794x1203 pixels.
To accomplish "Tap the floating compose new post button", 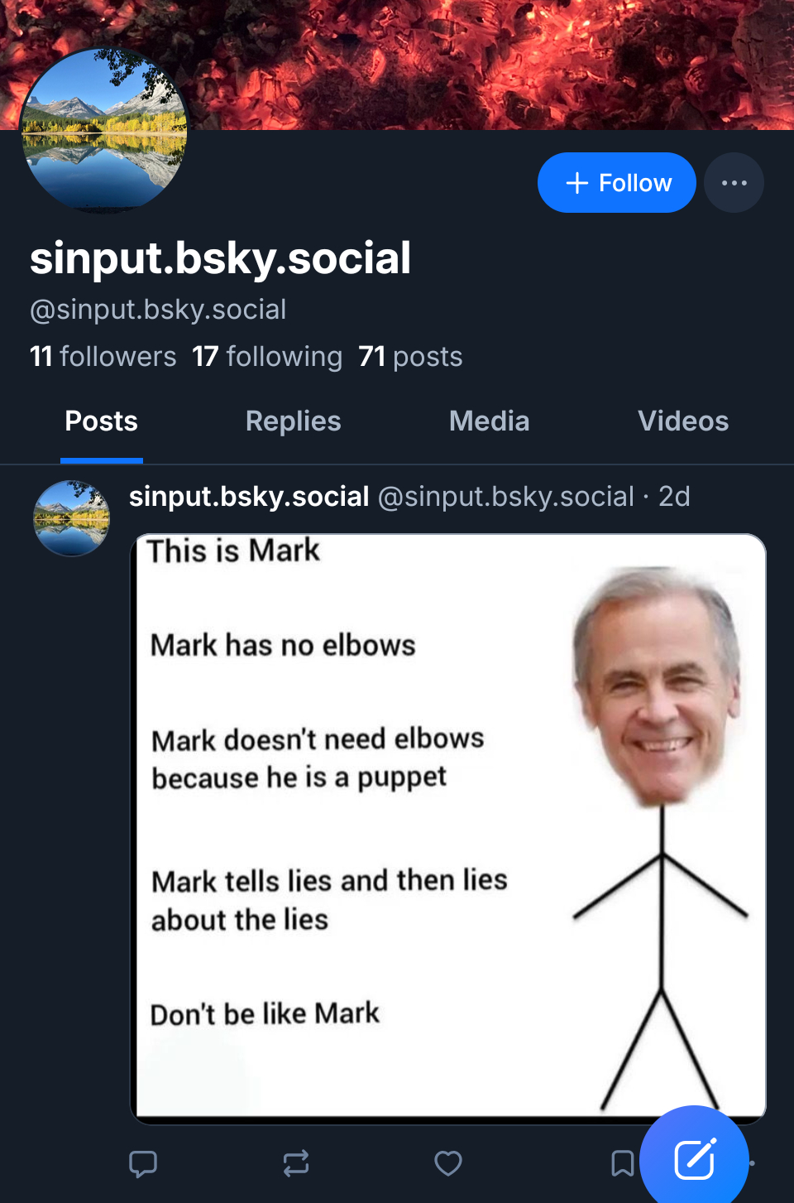I will (x=695, y=1159).
